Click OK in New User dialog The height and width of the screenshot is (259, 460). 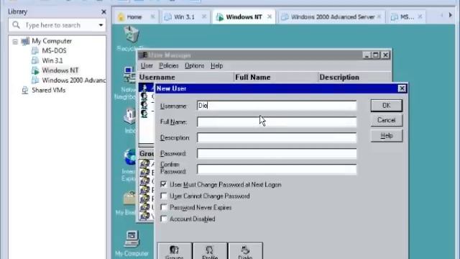tap(387, 106)
